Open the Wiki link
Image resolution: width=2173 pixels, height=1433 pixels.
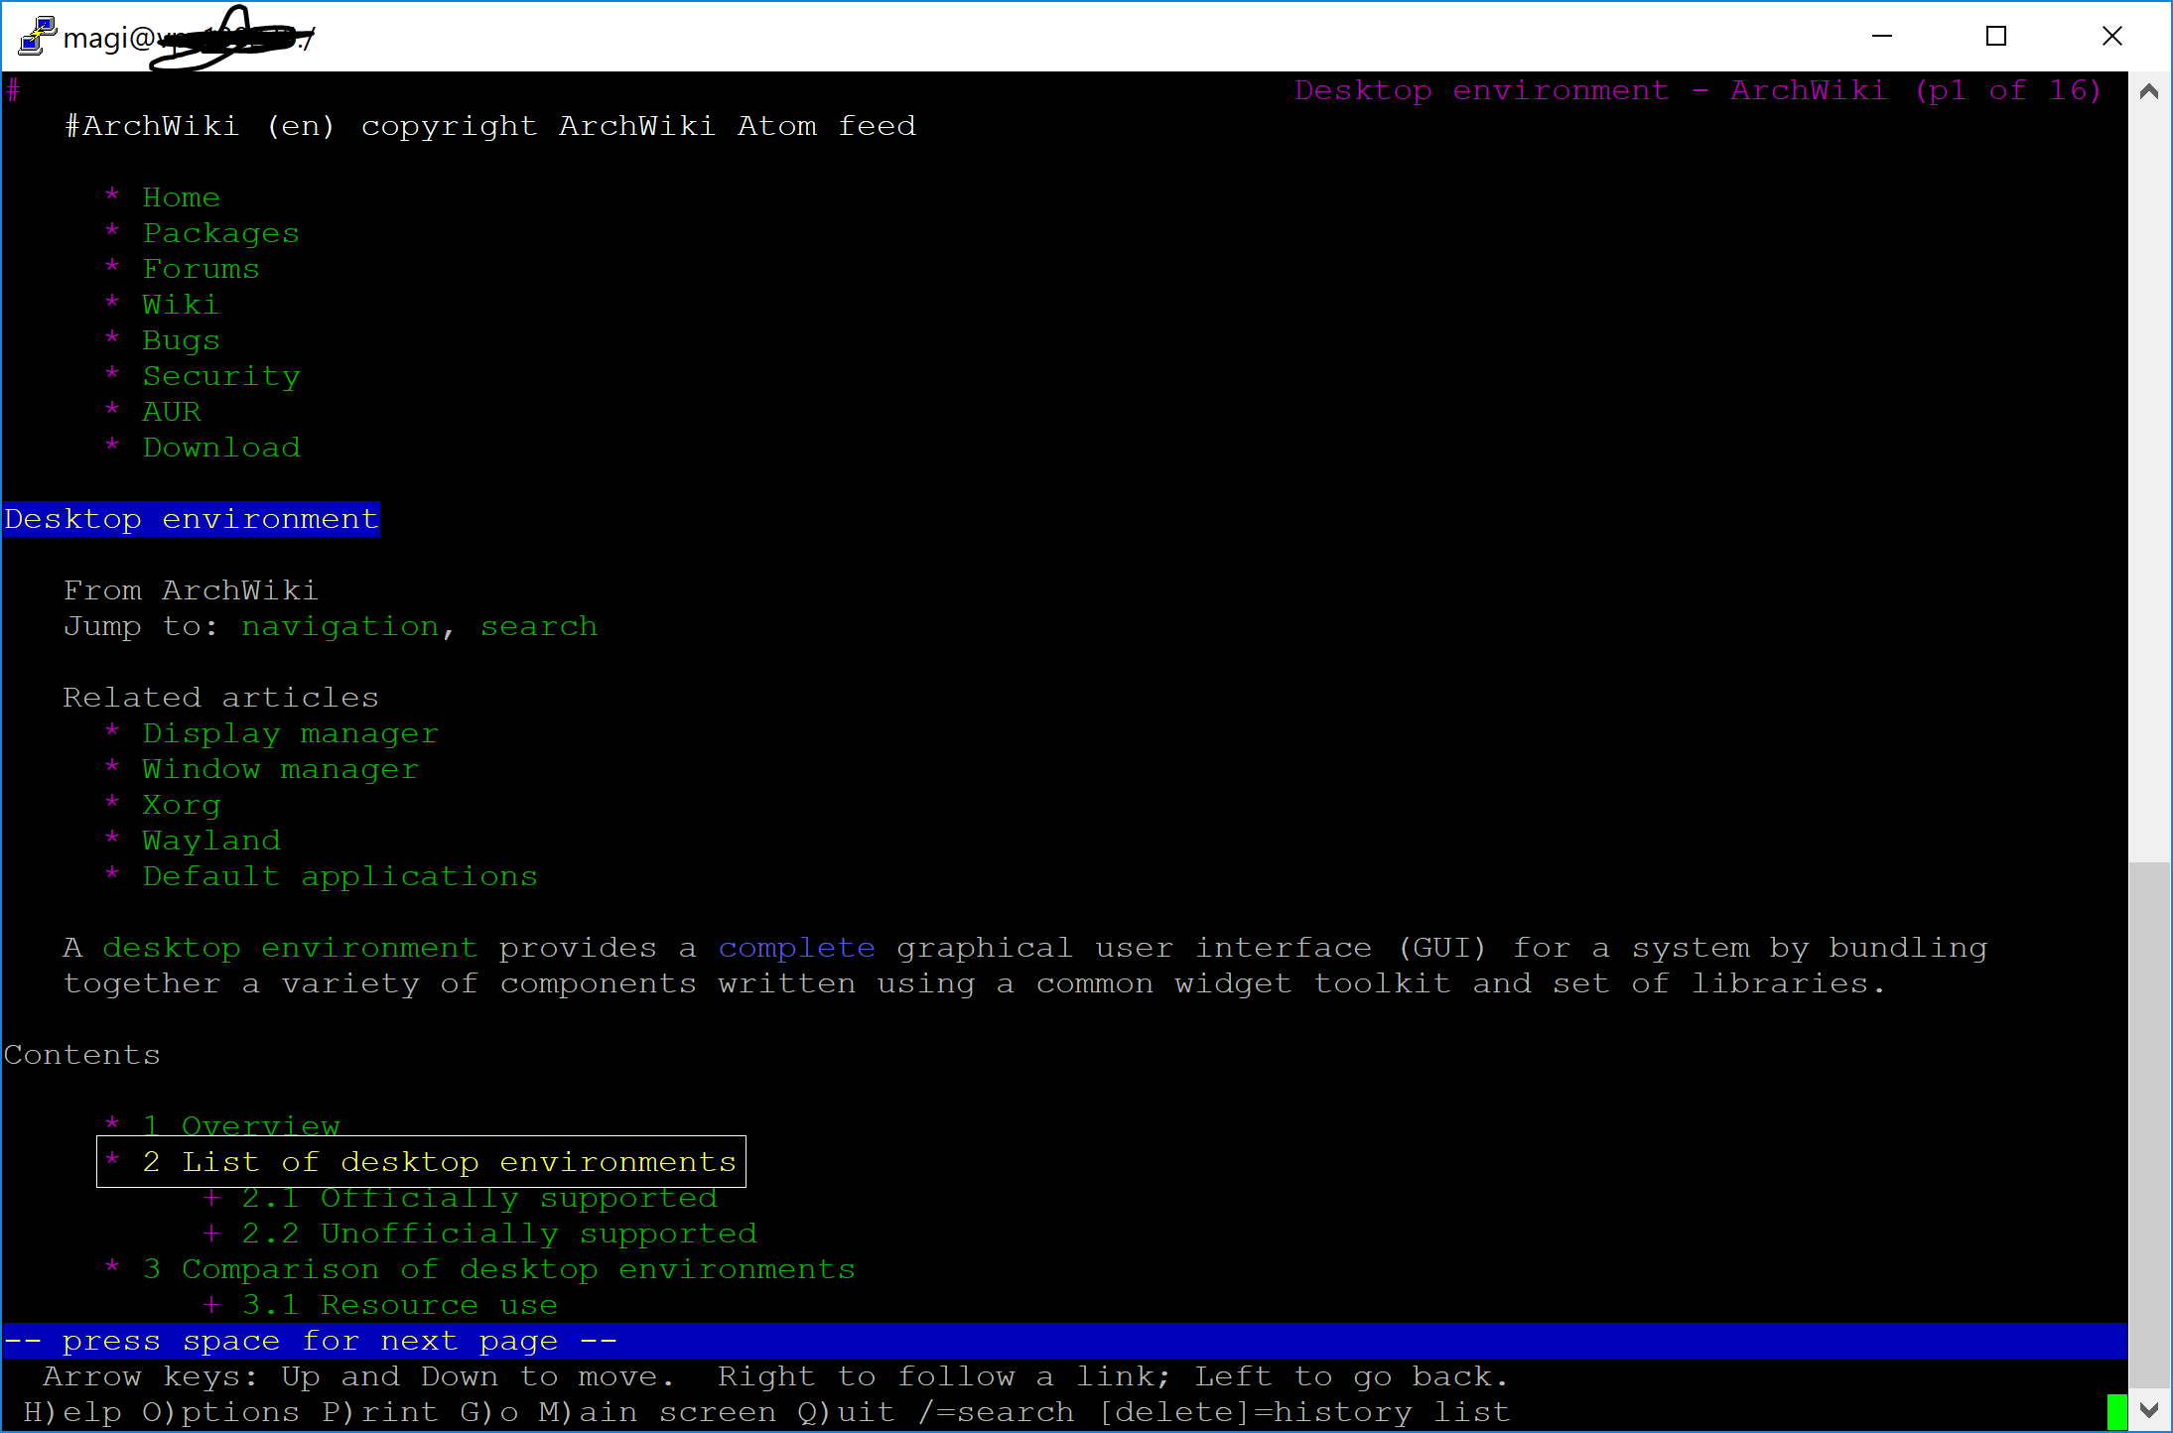(181, 305)
